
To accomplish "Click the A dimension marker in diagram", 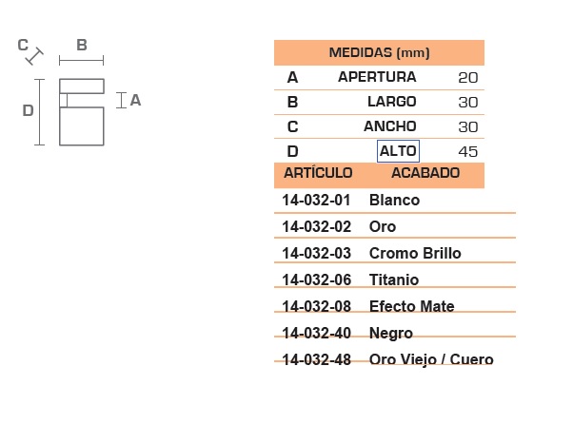I will pos(135,100).
